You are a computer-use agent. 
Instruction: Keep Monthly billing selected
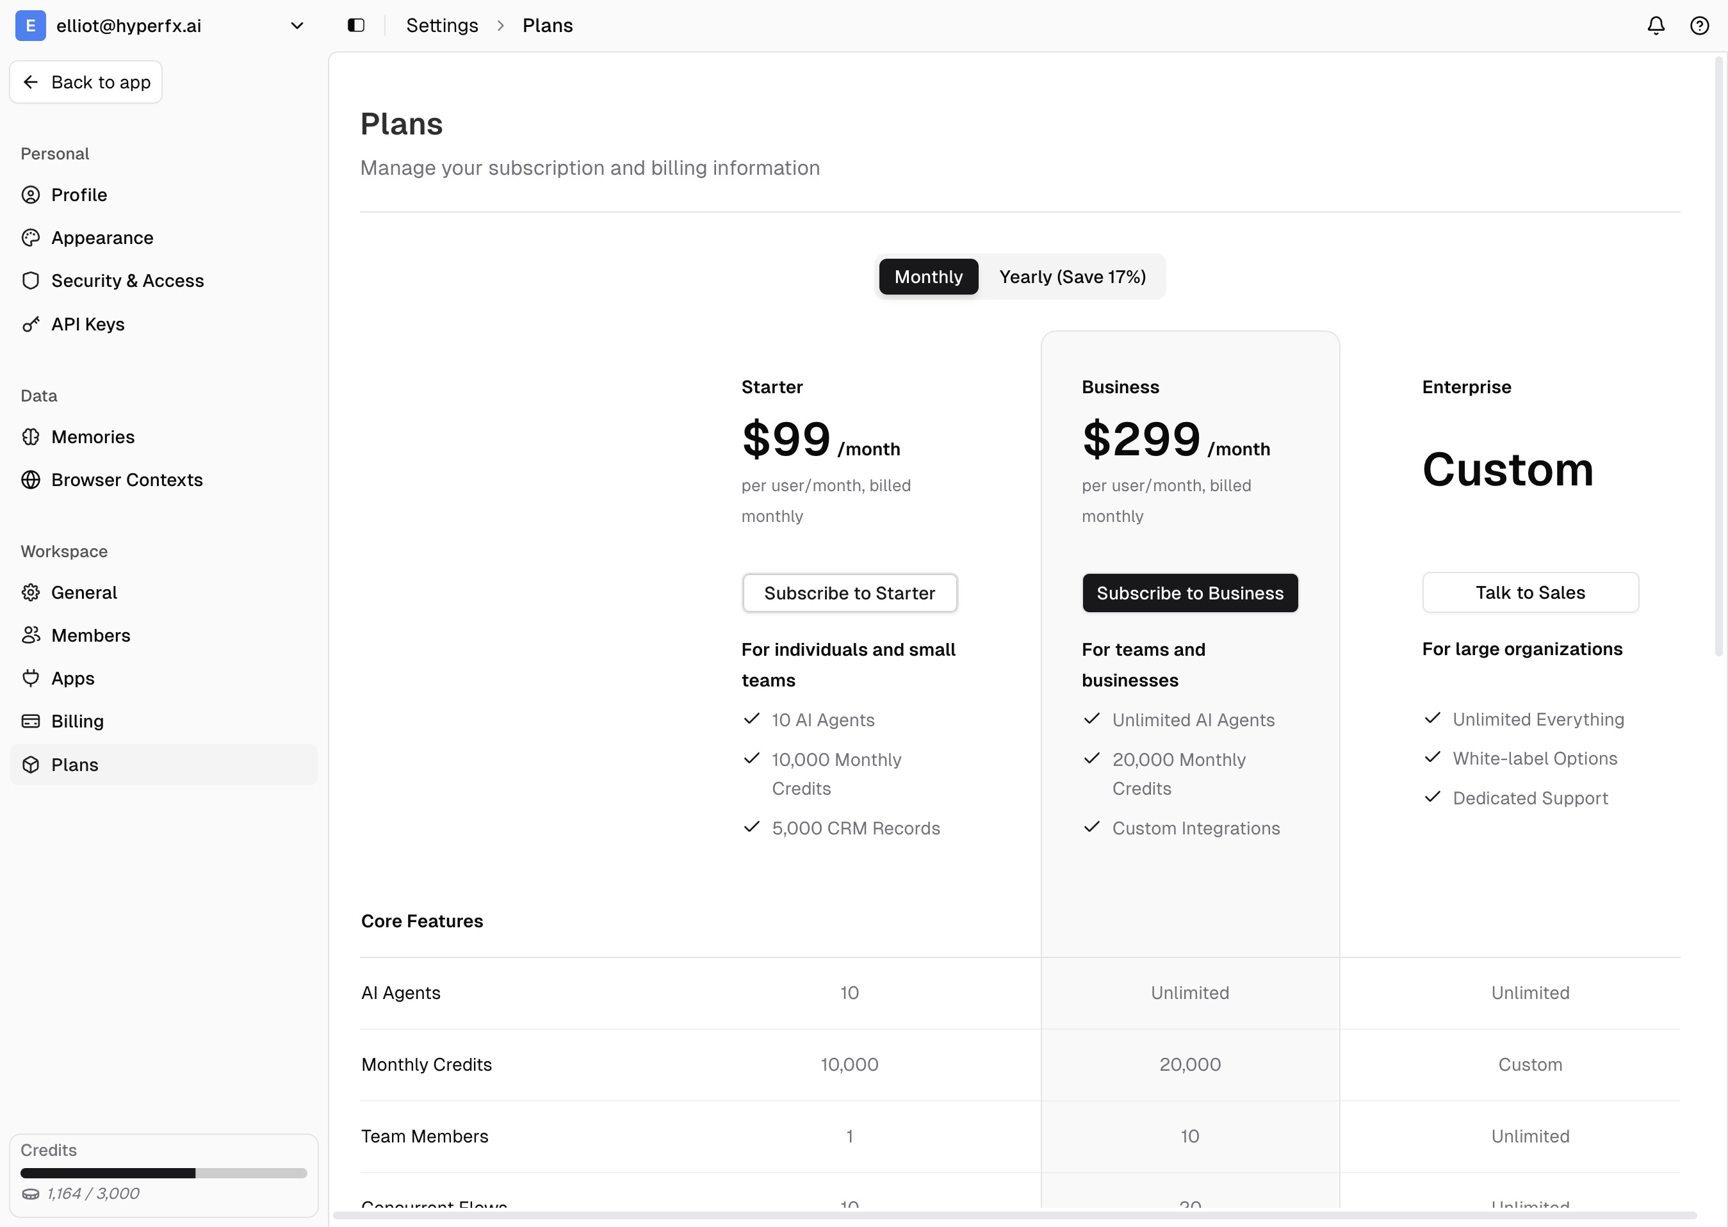(x=928, y=277)
